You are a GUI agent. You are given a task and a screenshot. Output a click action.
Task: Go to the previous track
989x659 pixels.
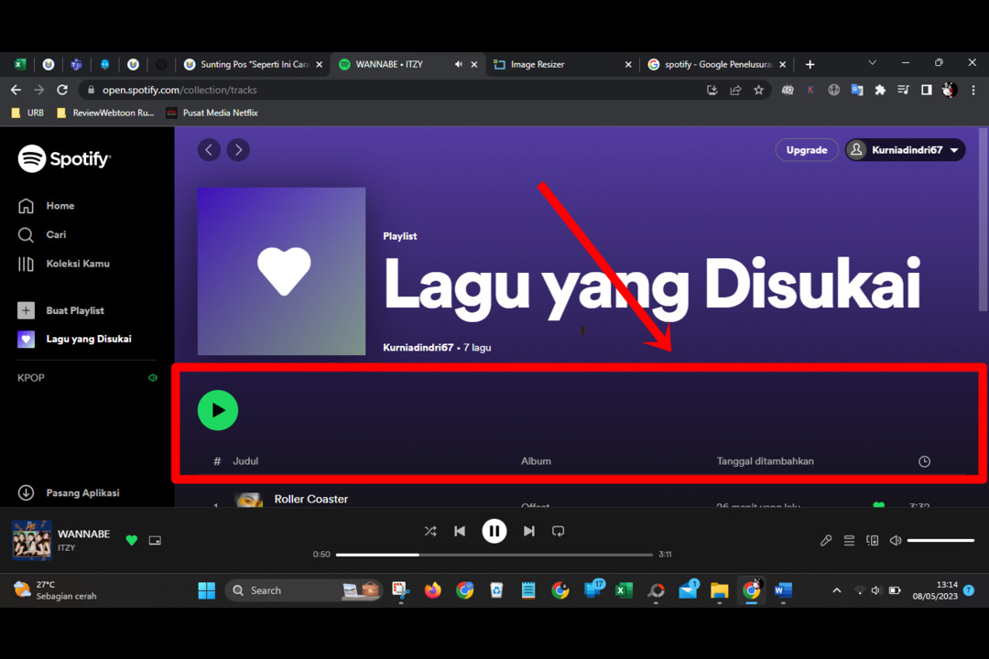(x=460, y=531)
